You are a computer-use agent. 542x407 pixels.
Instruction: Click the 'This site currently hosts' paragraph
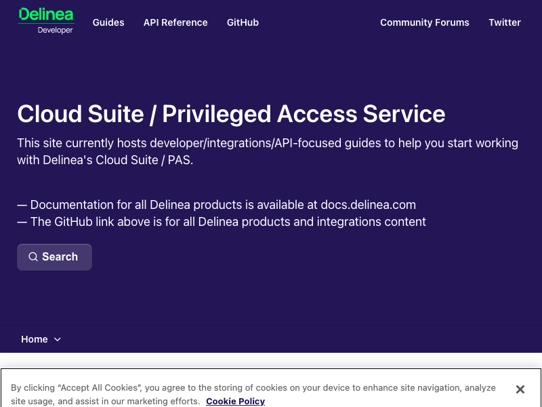[268, 151]
